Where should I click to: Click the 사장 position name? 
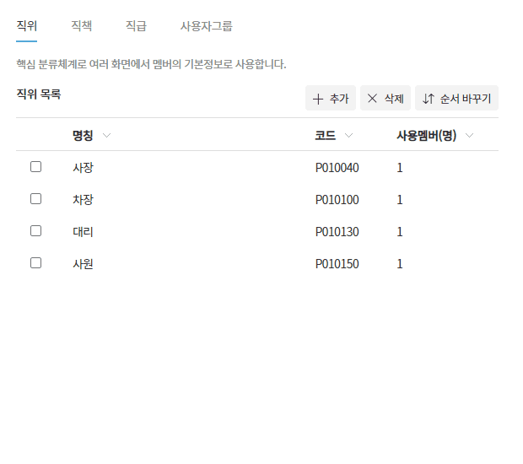pos(83,167)
